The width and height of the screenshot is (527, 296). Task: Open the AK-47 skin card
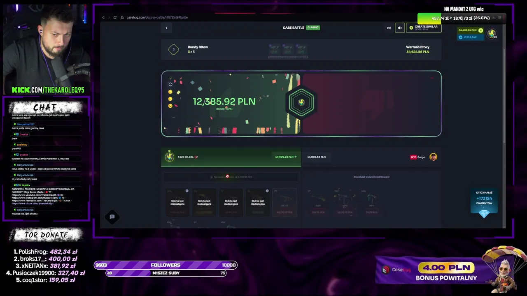coord(284,202)
